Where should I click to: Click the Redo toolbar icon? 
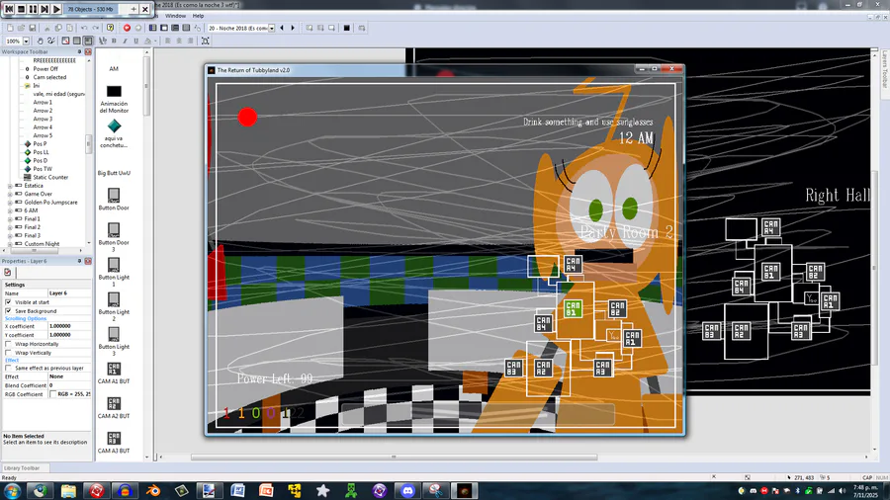click(x=95, y=28)
